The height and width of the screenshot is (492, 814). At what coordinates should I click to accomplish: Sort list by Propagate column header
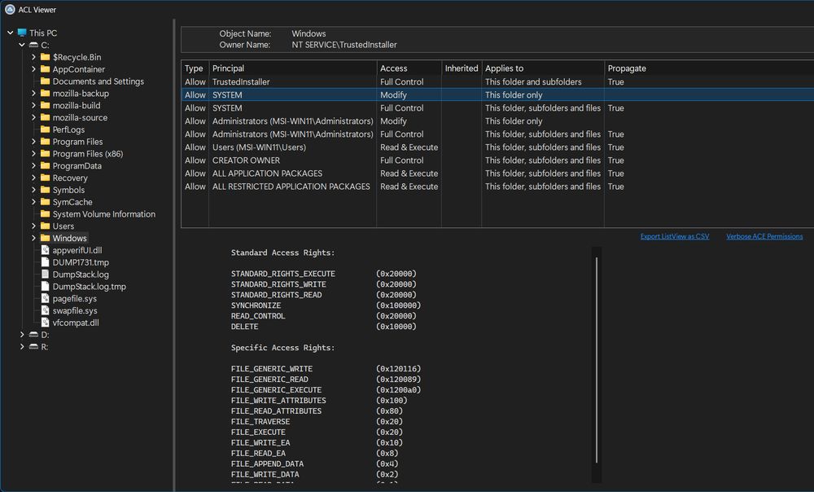click(x=709, y=68)
